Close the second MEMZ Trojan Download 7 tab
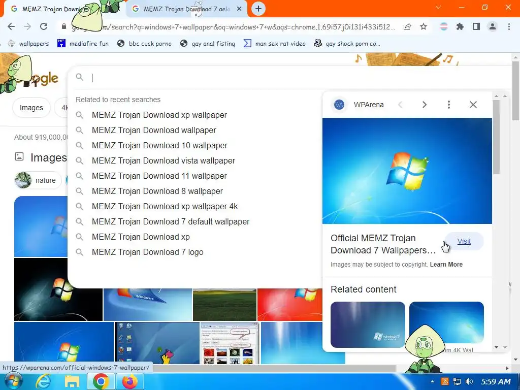 (x=239, y=9)
